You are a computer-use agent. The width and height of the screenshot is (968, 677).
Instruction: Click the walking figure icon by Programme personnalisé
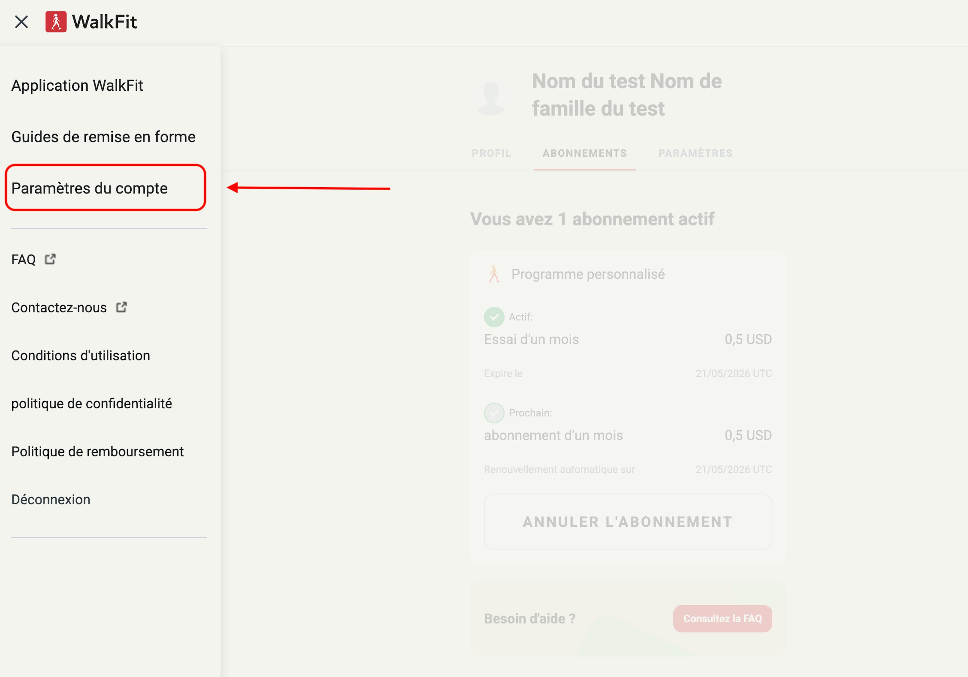(x=494, y=274)
